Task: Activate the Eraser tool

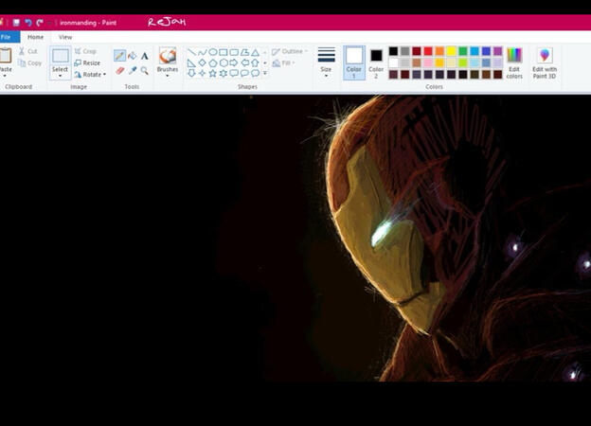Action: 119,70
